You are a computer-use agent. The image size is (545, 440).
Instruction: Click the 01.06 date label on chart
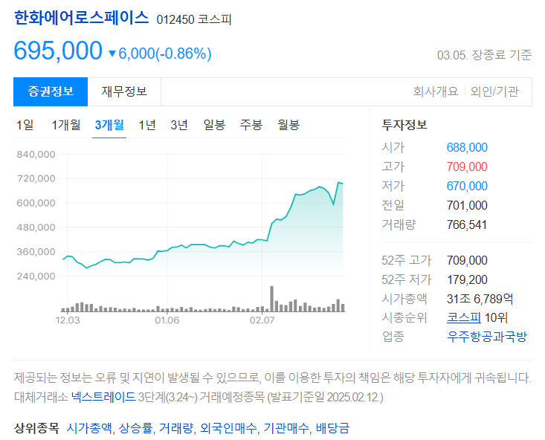167,320
